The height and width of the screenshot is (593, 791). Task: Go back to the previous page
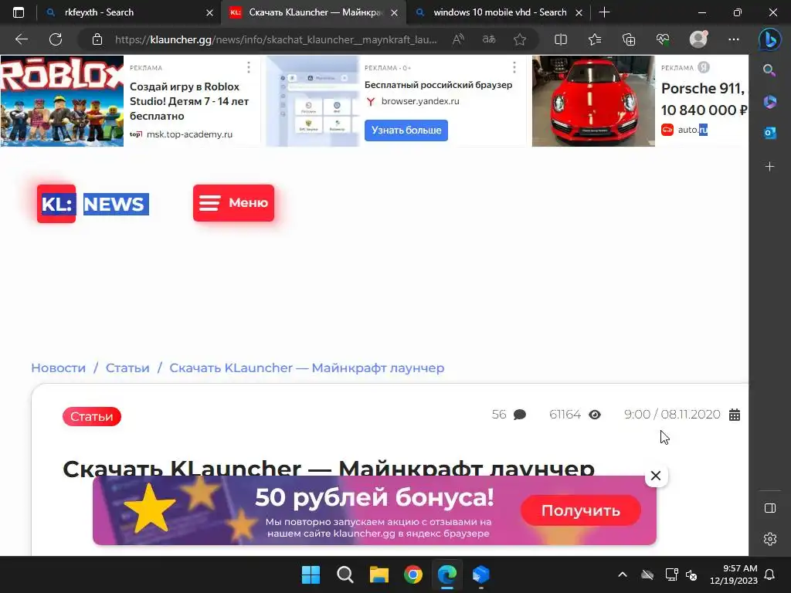[22, 39]
